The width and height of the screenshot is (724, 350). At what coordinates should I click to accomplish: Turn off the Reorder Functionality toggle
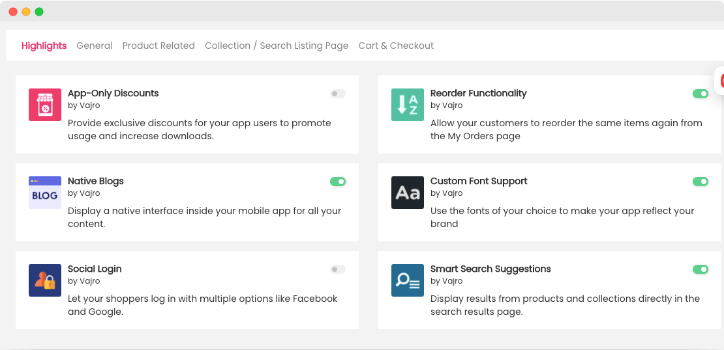point(700,94)
